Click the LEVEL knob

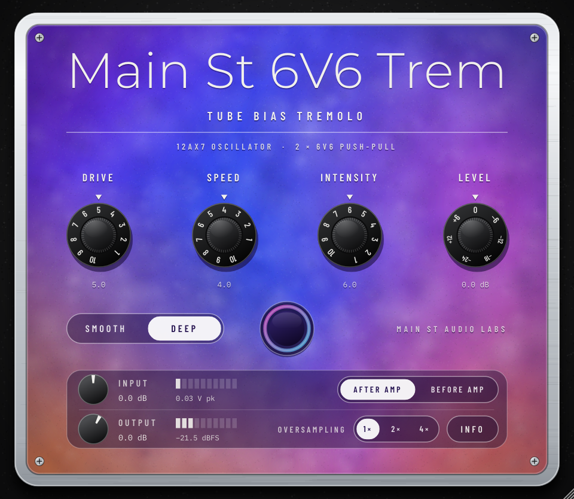(475, 235)
